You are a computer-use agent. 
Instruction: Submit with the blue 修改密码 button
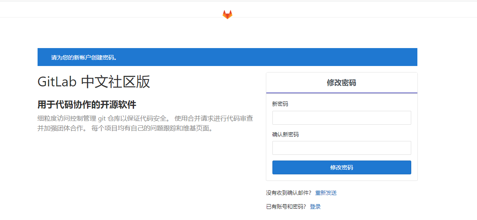pos(342,167)
